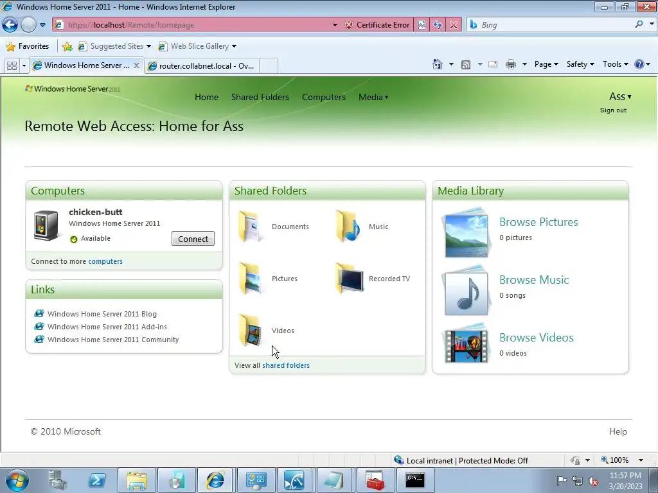Click the RSS Feeds toolbar icon
Screen dimensions: 658x493
point(466,64)
